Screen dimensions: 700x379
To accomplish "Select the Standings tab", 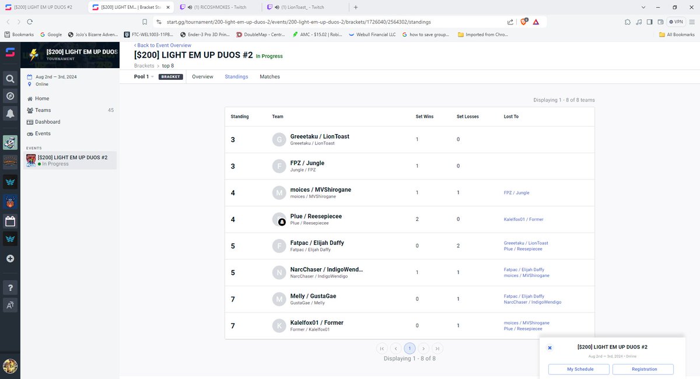I will (236, 77).
